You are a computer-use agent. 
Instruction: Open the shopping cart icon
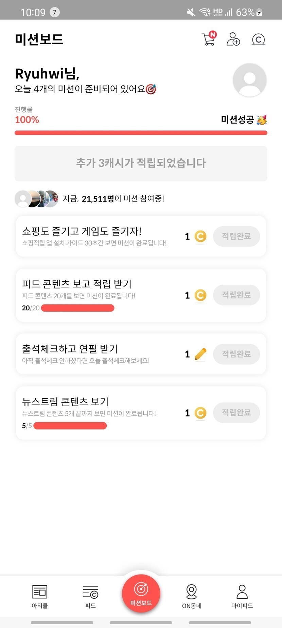coord(208,39)
